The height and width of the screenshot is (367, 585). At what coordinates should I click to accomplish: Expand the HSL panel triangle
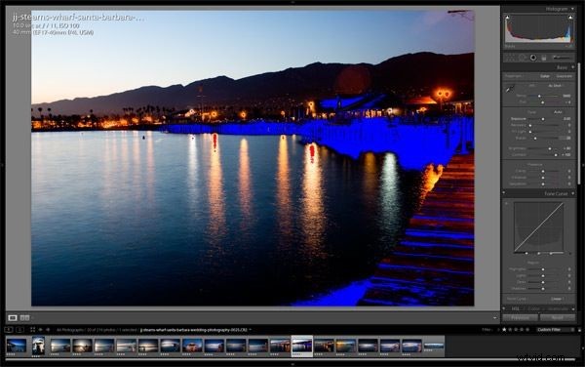[573, 308]
